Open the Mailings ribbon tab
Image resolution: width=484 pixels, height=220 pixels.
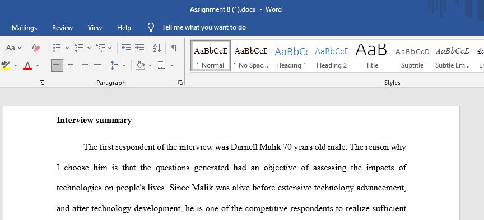(x=25, y=28)
